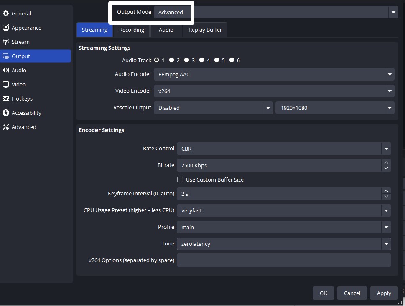Click the Audio speaker icon in sidebar
This screenshot has width=405, height=306.
(x=6, y=70)
